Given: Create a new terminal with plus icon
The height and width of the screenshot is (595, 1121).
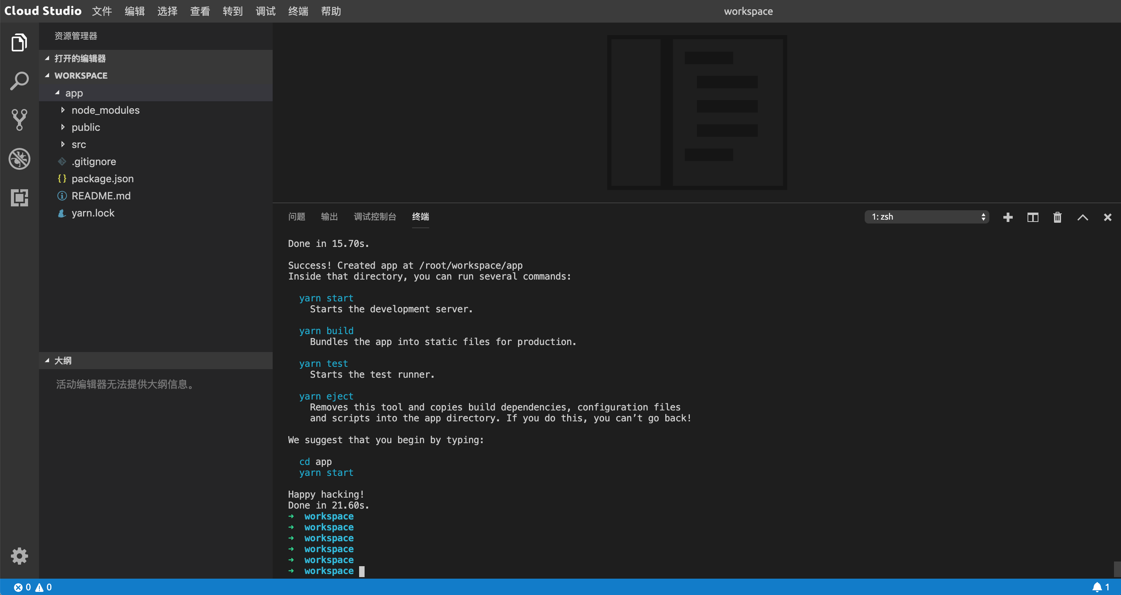Looking at the screenshot, I should tap(1008, 217).
